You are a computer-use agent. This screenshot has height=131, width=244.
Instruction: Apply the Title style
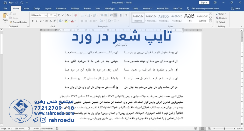point(189,18)
